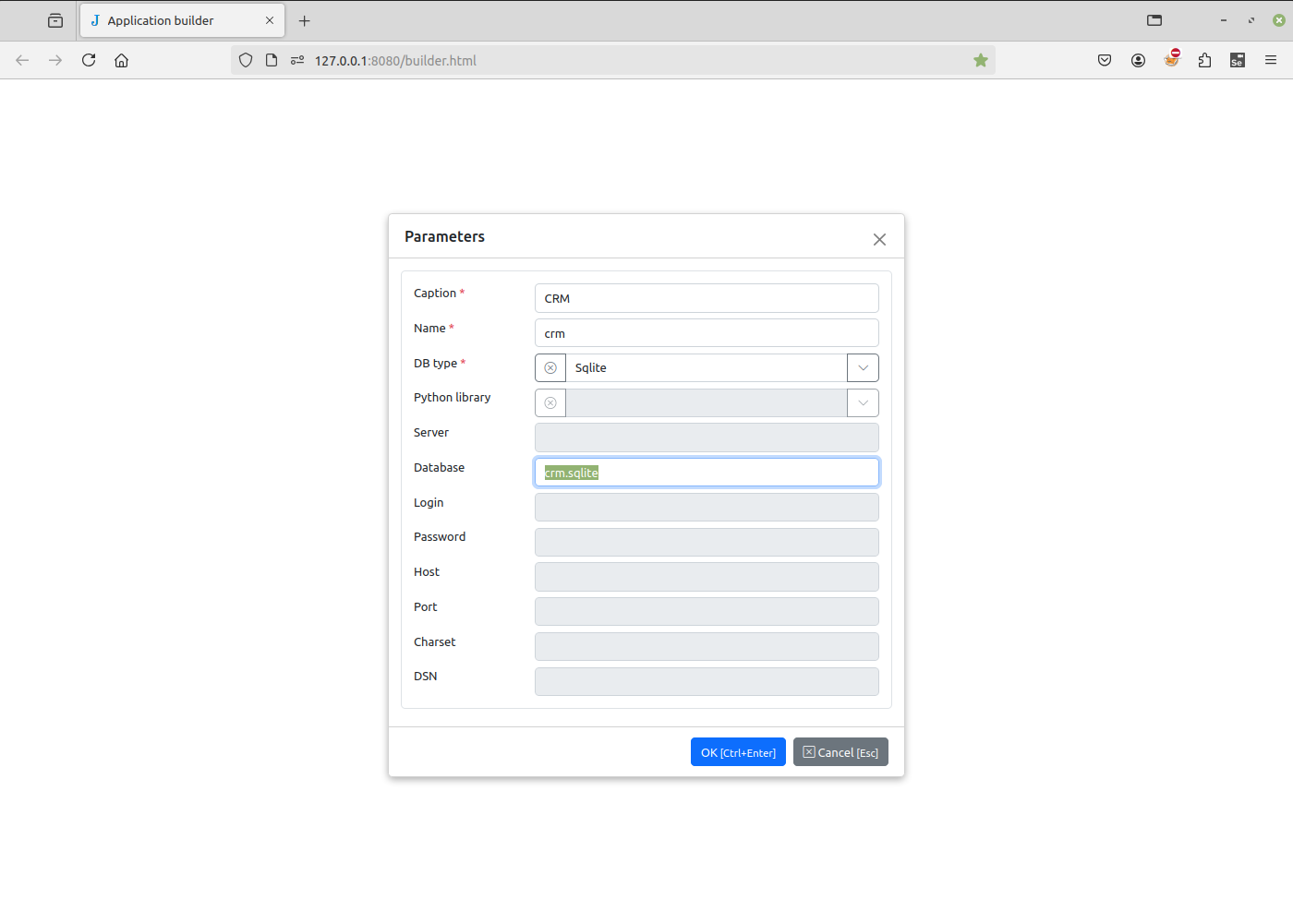Viewport: 1293px width, 911px height.
Task: Close the Parameters dialog with X
Action: pos(879,240)
